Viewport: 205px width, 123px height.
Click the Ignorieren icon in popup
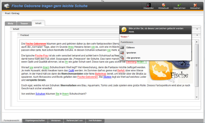122,53
